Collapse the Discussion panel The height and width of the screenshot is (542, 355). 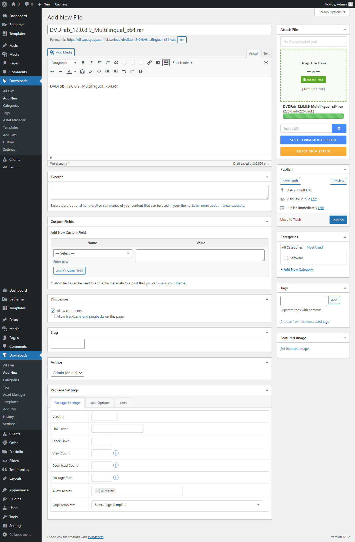point(267,299)
